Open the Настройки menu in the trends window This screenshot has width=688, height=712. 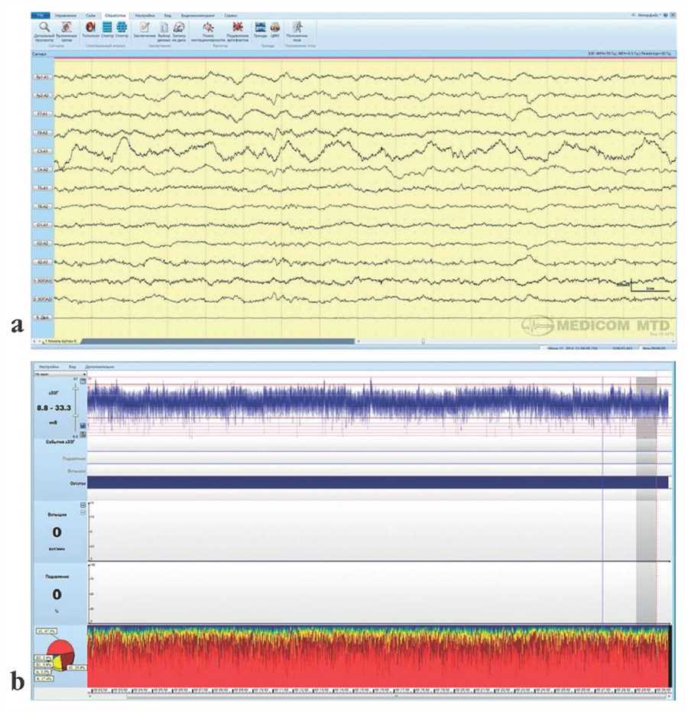click(x=49, y=366)
